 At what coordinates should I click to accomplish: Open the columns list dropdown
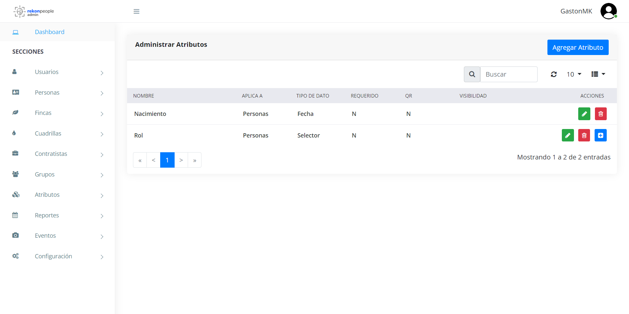[x=598, y=74]
